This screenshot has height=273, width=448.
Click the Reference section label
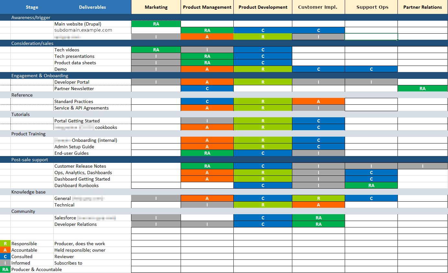(x=22, y=95)
